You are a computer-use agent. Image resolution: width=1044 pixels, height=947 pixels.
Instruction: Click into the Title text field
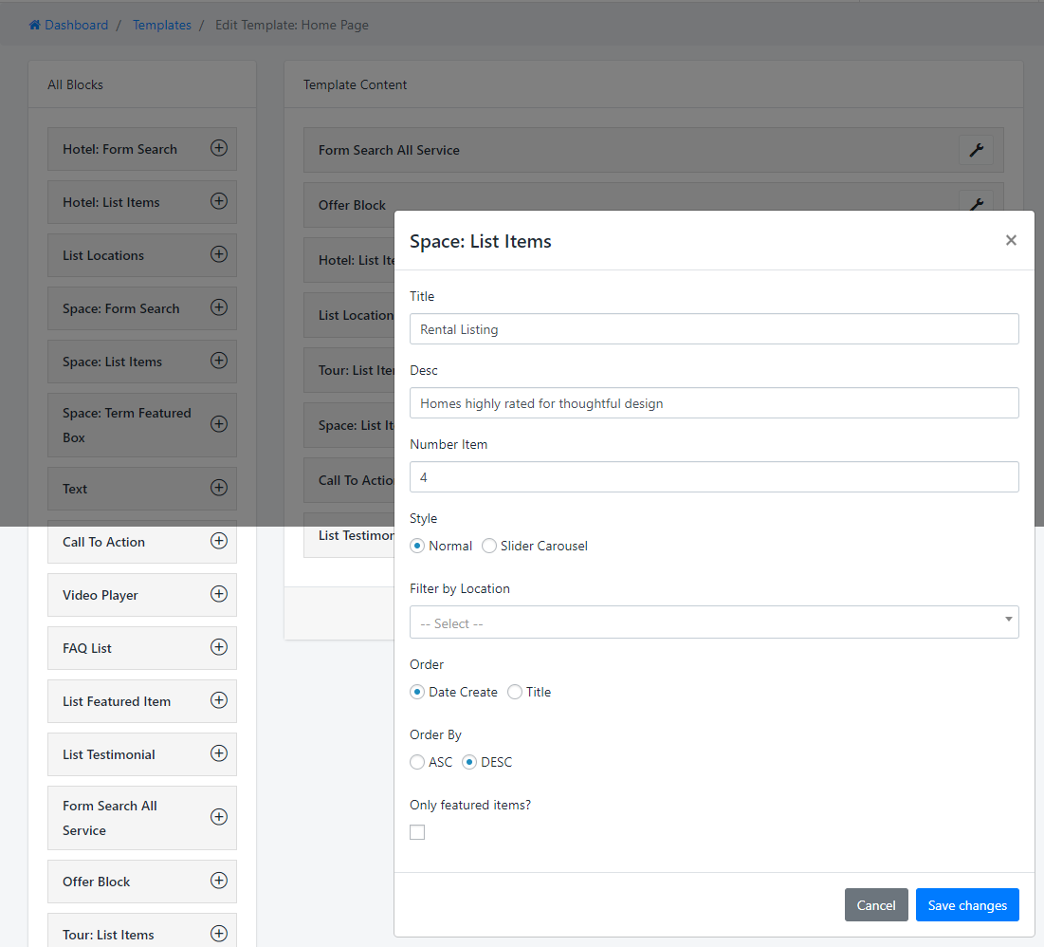tap(714, 329)
